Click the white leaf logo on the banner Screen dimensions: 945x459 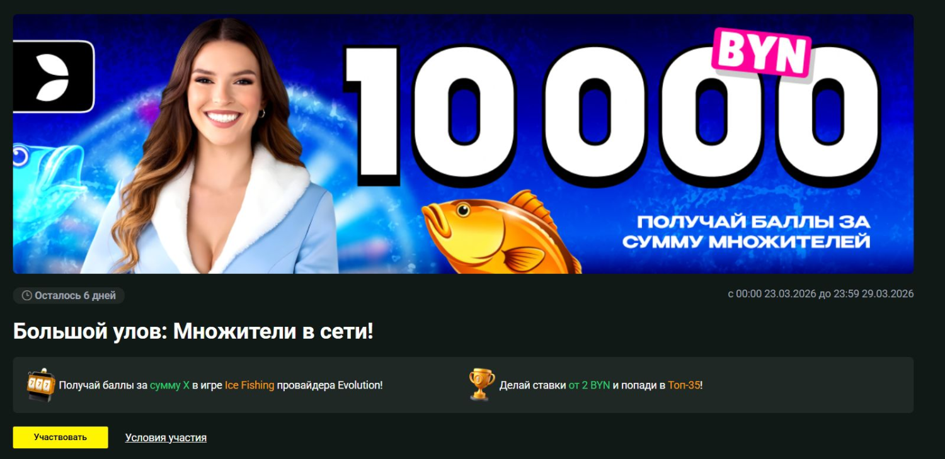tap(52, 77)
